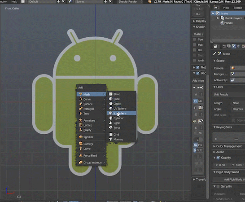Click the Grid mesh icon
245x202 pixels.
pos(111,135)
